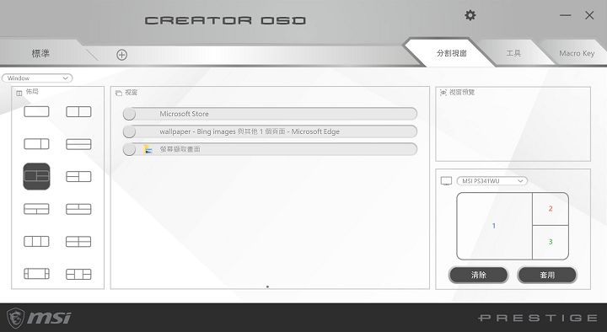Viewport: 607px width, 332px height.
Task: Select zone 2 in the monitor layout preview
Action: (x=551, y=209)
